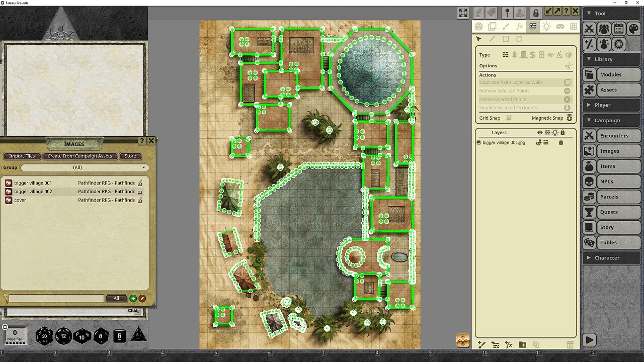Open the NPCs campaign entry

(x=610, y=182)
